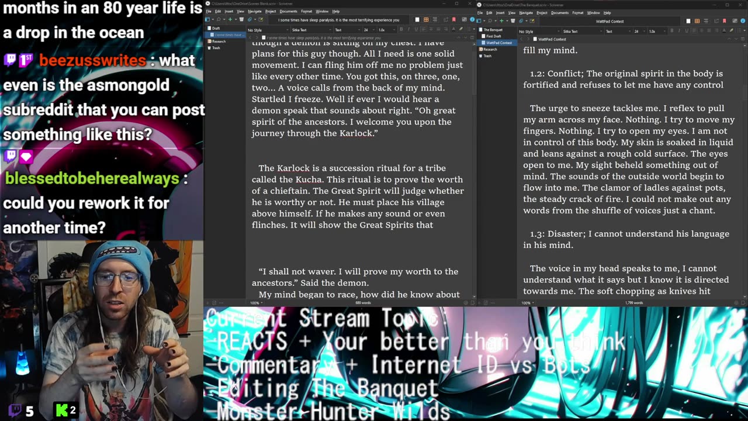
Task: Click red Bookmarks icon in Scenes Blank toolbar
Action: point(453,20)
